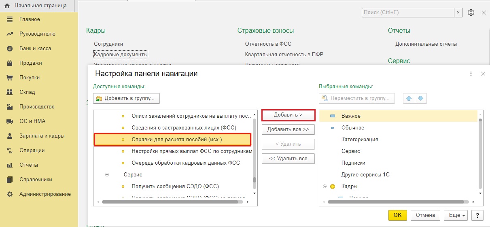Open the Администрирование sidebar section
490x227 pixels.
[x=45, y=194]
